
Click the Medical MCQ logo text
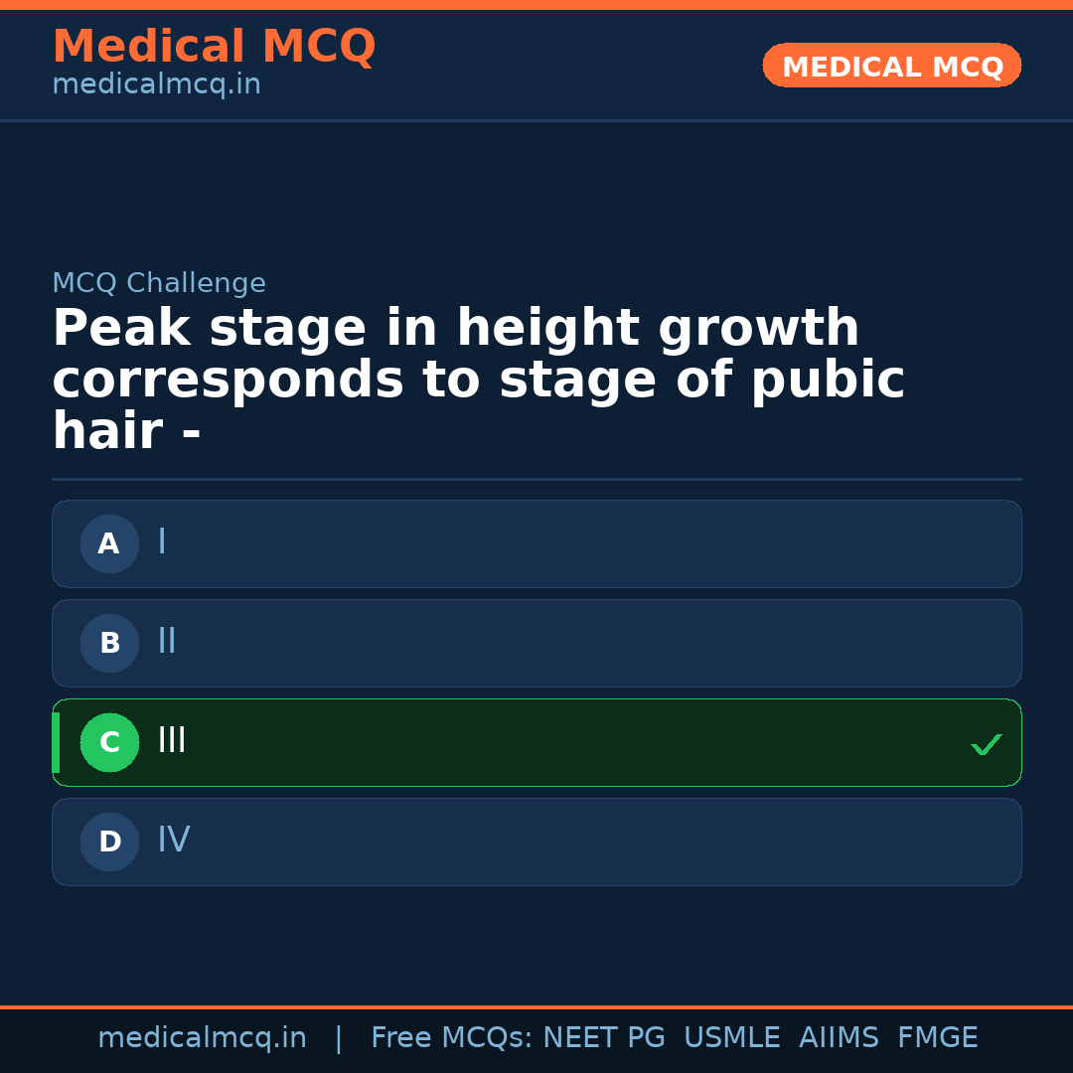coord(214,46)
